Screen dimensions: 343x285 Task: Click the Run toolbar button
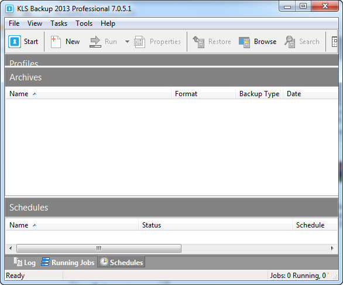tap(103, 42)
